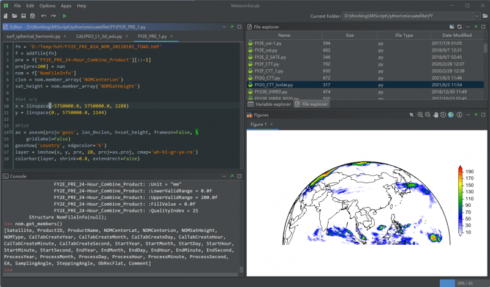The width and height of the screenshot is (490, 287).
Task: Open the Apps menu
Action: pyautogui.click(x=66, y=6)
